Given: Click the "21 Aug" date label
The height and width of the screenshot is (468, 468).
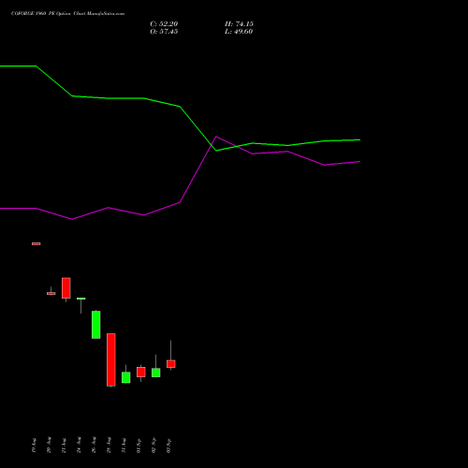Looking at the screenshot, I should point(64,446).
